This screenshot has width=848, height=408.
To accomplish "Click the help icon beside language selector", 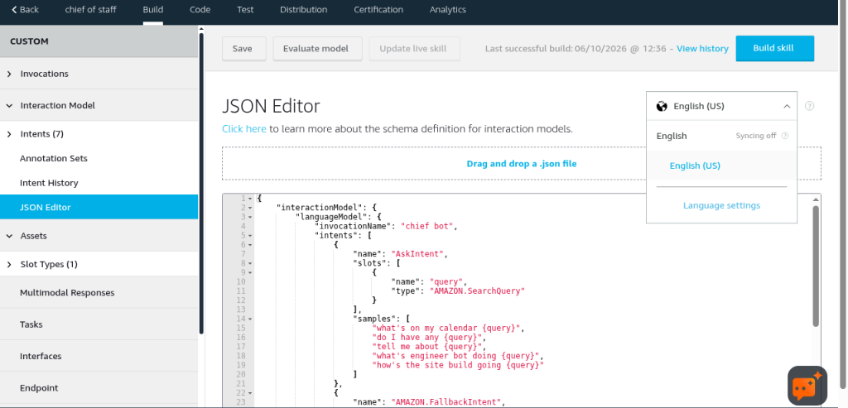I will 809,106.
